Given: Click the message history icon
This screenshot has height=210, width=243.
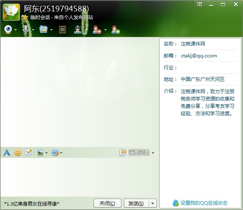Looking at the screenshot, I should 123,153.
